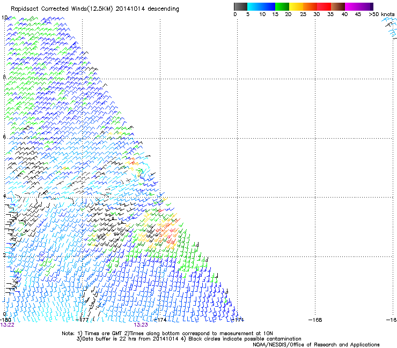
Task: Click the blue 10-15 knots legend swatch
Action: pyautogui.click(x=268, y=6)
